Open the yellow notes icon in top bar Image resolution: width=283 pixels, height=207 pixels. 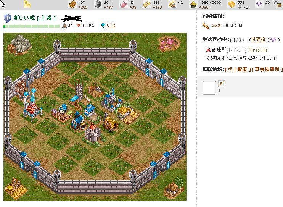coord(27,4)
